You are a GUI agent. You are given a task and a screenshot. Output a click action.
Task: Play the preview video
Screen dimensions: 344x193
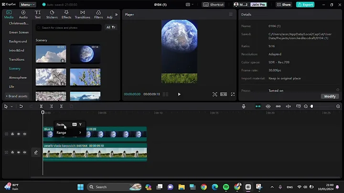tap(179, 94)
